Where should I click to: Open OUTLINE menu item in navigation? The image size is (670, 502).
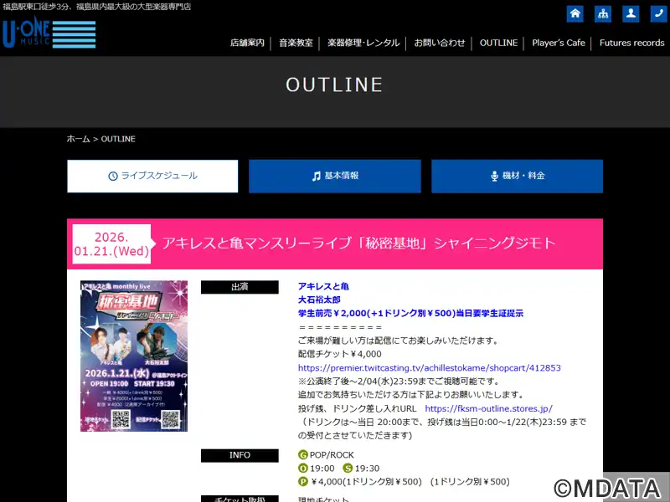pyautogui.click(x=498, y=43)
